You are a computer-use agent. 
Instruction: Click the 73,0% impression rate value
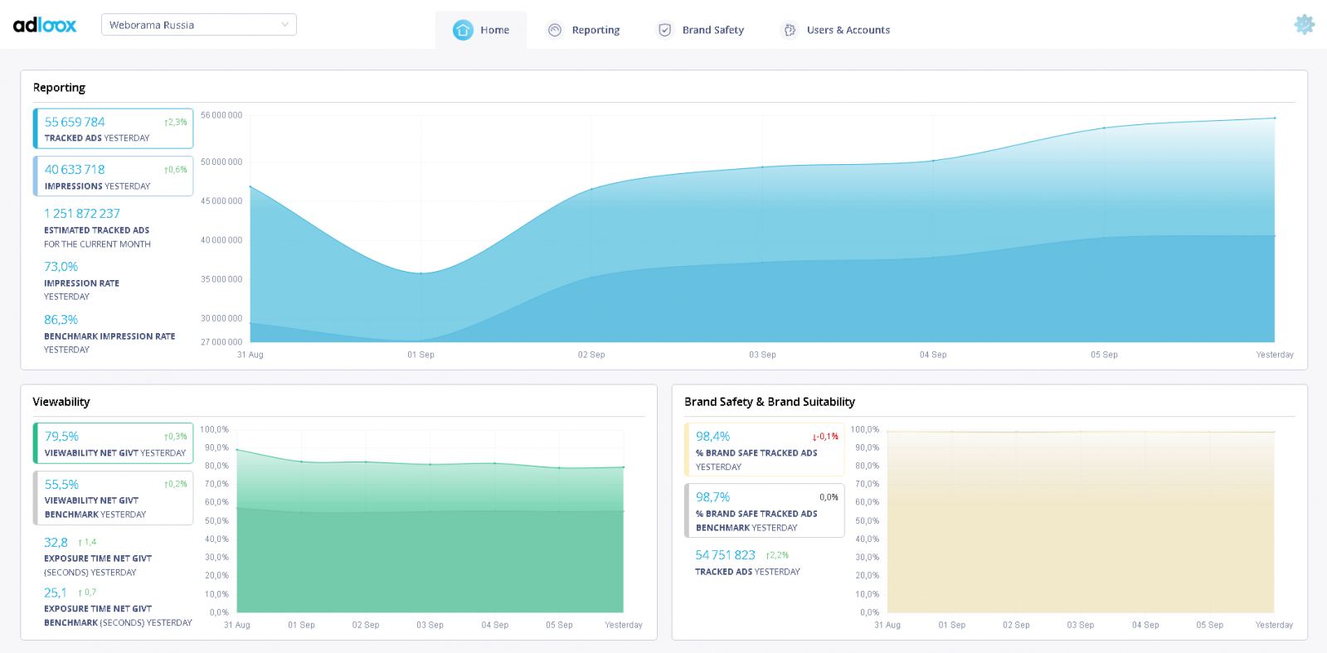[61, 267]
